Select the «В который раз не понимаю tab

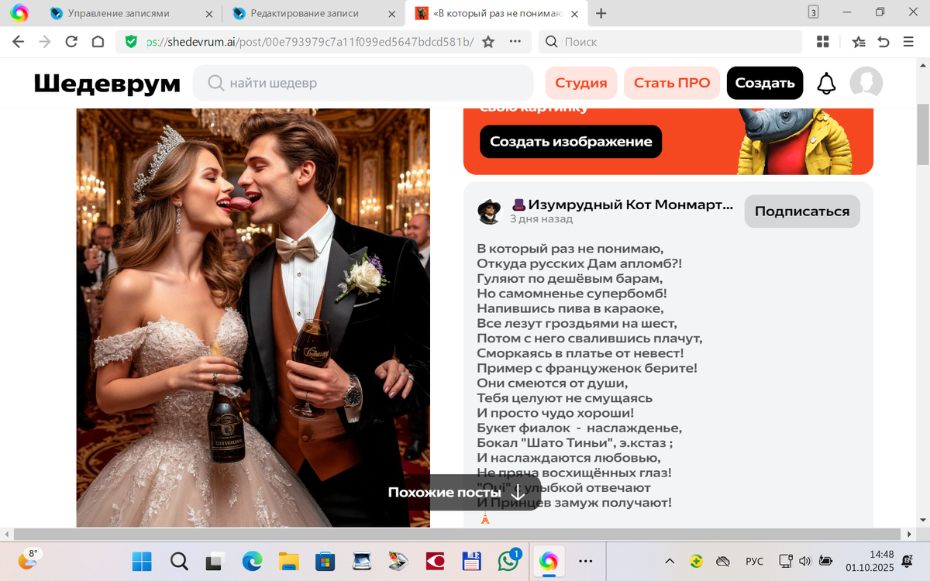tap(498, 13)
